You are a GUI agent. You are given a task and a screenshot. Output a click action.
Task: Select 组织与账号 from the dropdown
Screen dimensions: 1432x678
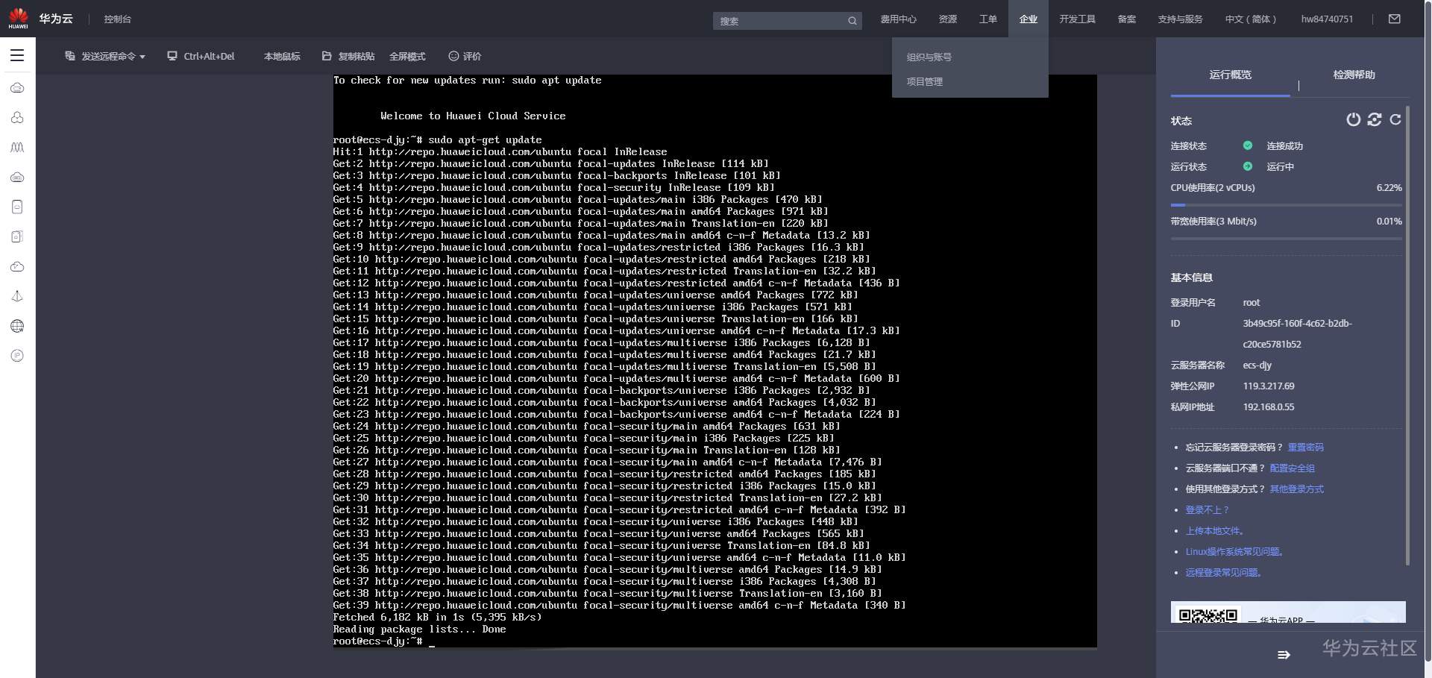coord(929,57)
